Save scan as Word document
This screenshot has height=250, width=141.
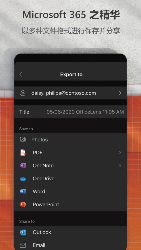(70, 191)
